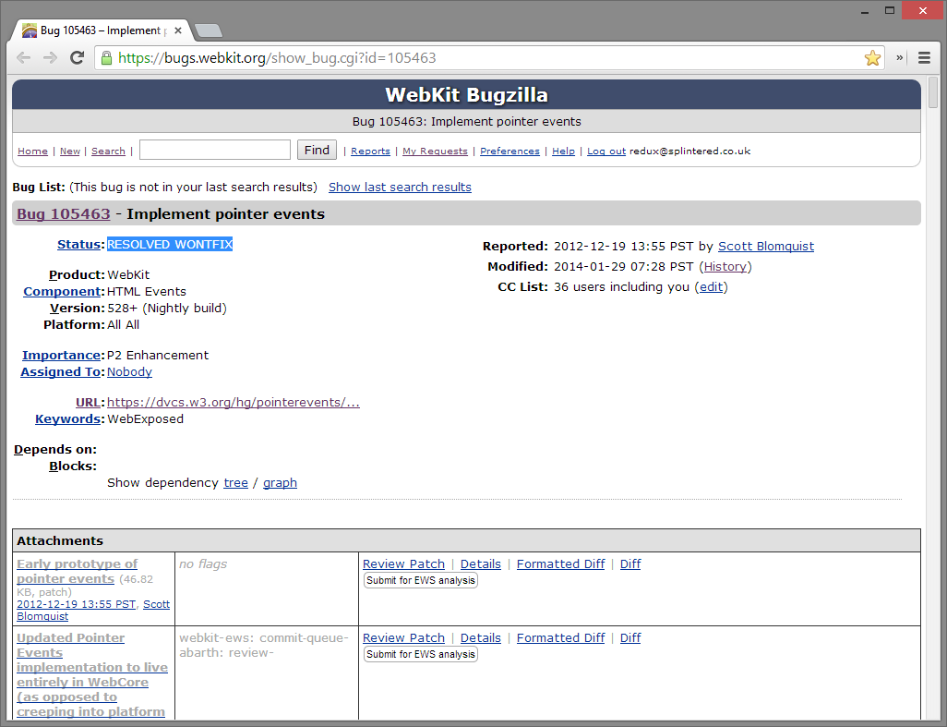
Task: Minimize the browser window
Action: tap(865, 11)
